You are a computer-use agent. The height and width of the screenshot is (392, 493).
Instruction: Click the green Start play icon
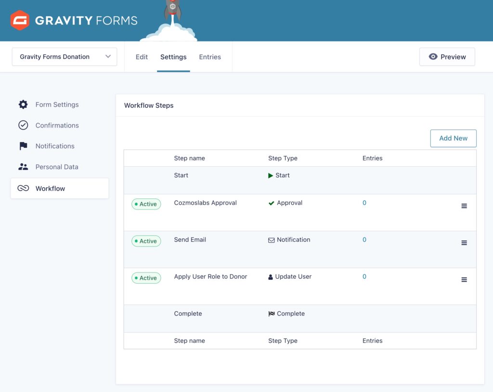[x=271, y=176]
